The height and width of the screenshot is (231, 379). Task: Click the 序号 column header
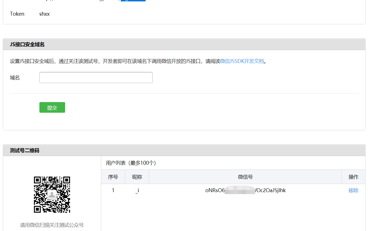[x=113, y=177]
